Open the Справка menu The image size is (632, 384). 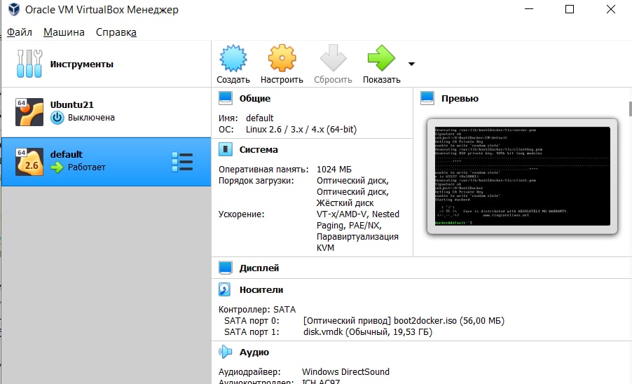coord(116,32)
